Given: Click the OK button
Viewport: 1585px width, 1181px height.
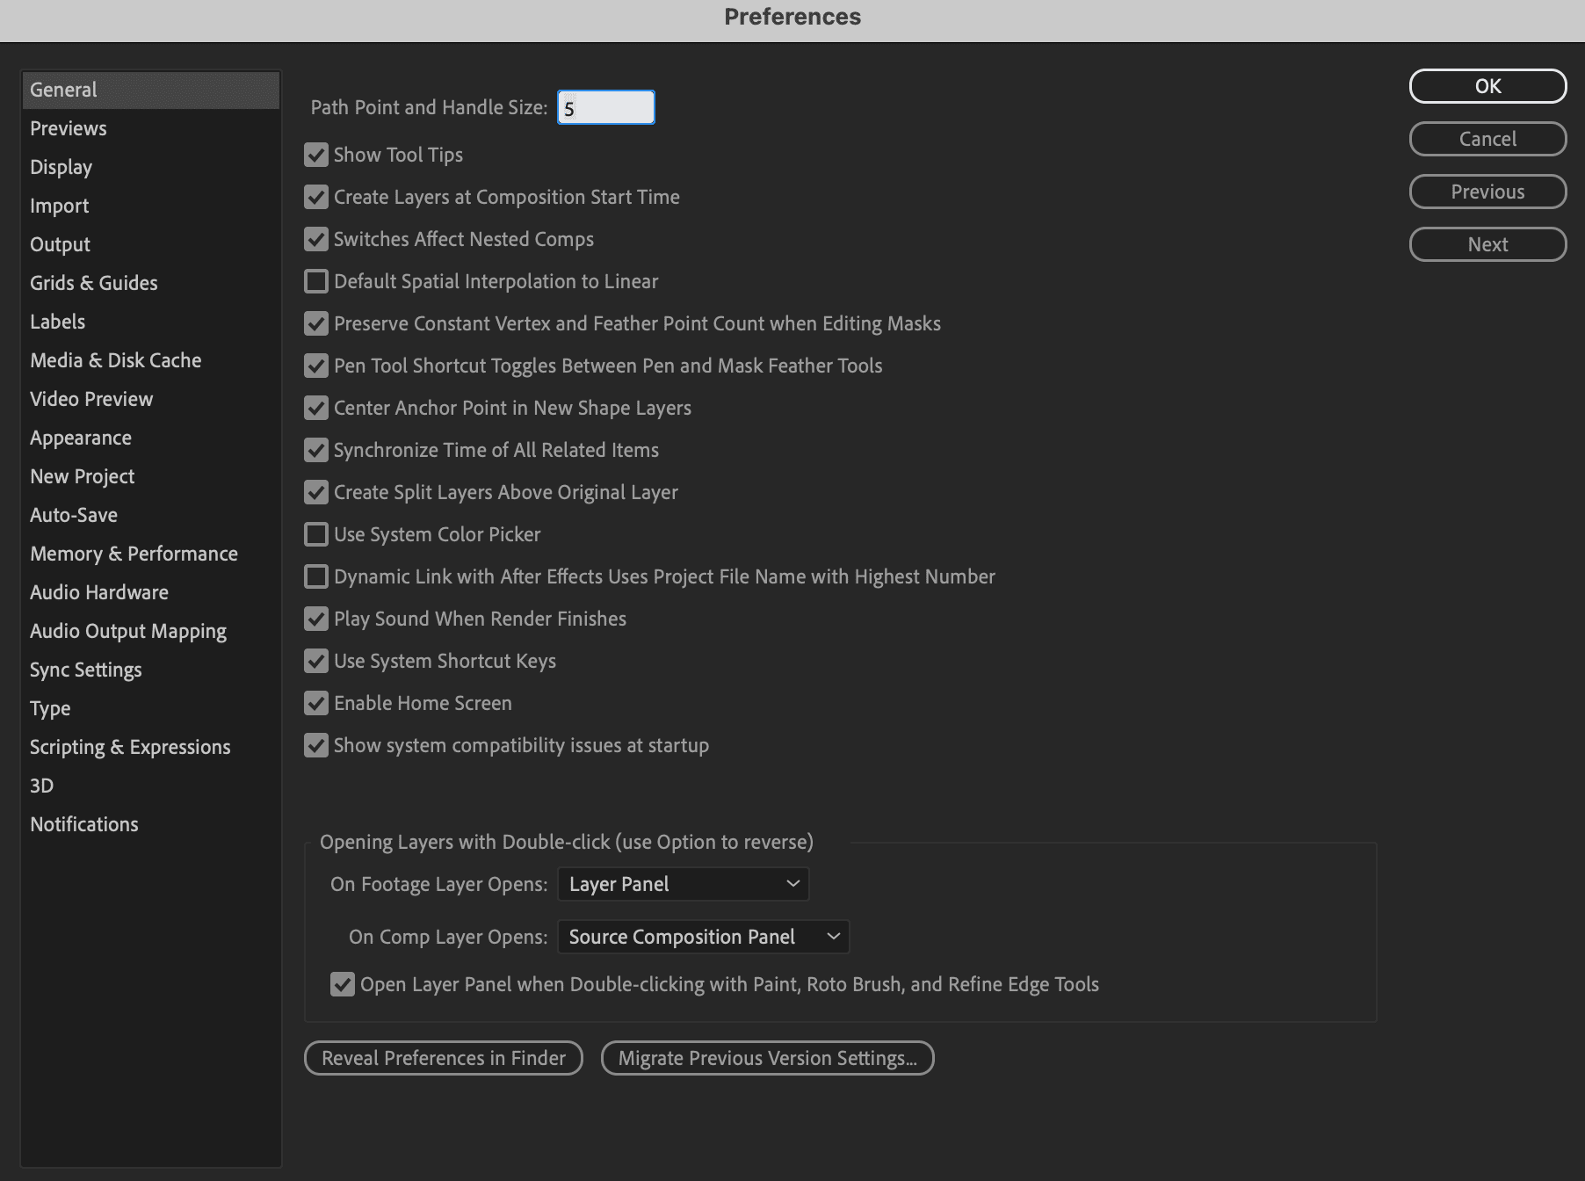Looking at the screenshot, I should 1487,86.
